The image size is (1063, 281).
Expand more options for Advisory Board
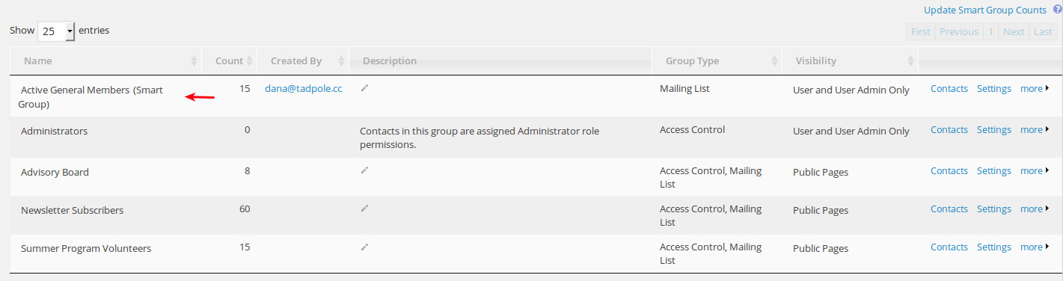(x=1035, y=171)
